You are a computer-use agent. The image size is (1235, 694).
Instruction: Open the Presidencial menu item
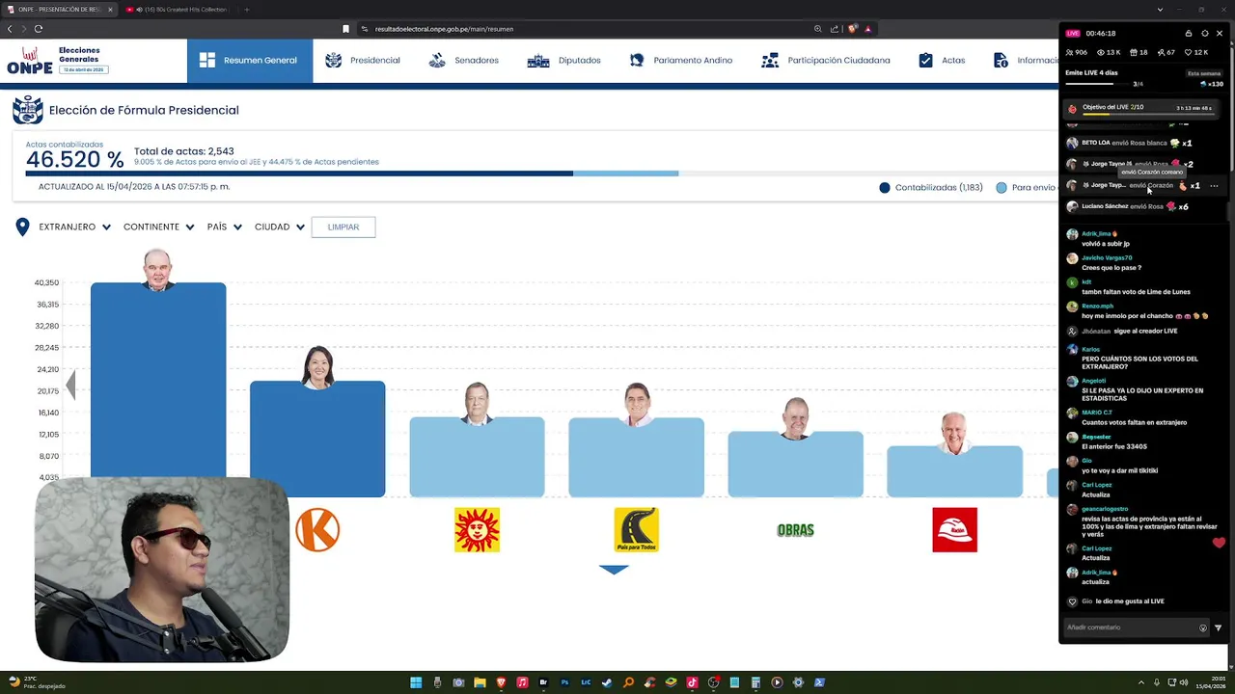pos(363,61)
